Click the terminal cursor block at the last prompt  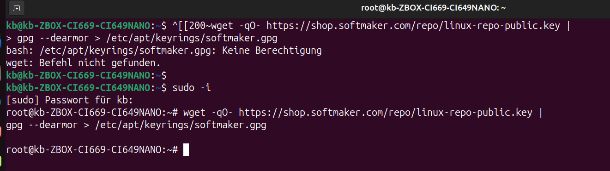[186, 150]
